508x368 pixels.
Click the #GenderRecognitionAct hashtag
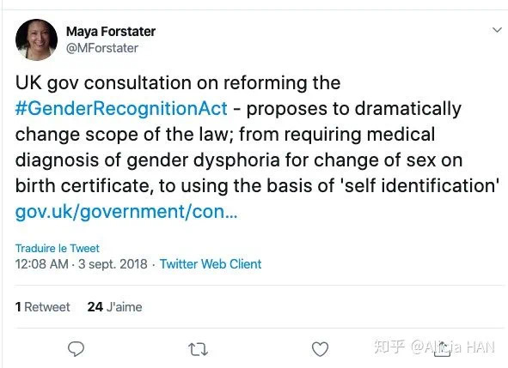coord(121,108)
